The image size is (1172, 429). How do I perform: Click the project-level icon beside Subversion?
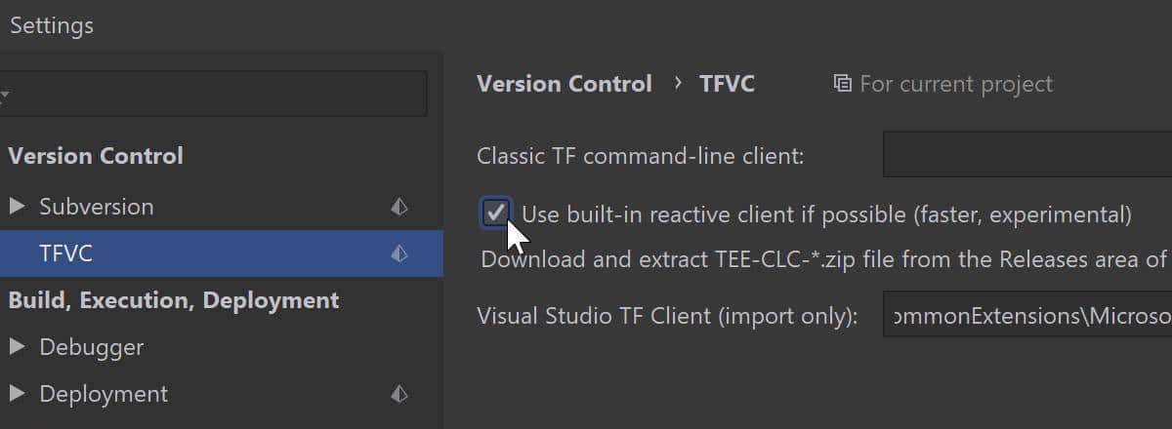click(398, 207)
